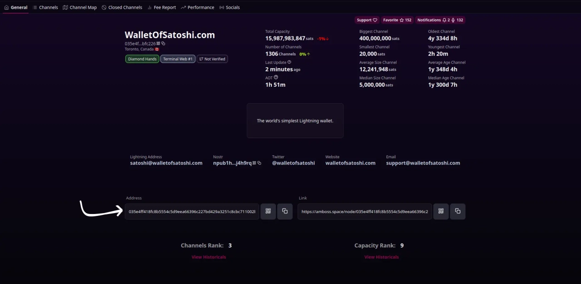Copy the Nostr npub key
This screenshot has width=581, height=284.
259,163
